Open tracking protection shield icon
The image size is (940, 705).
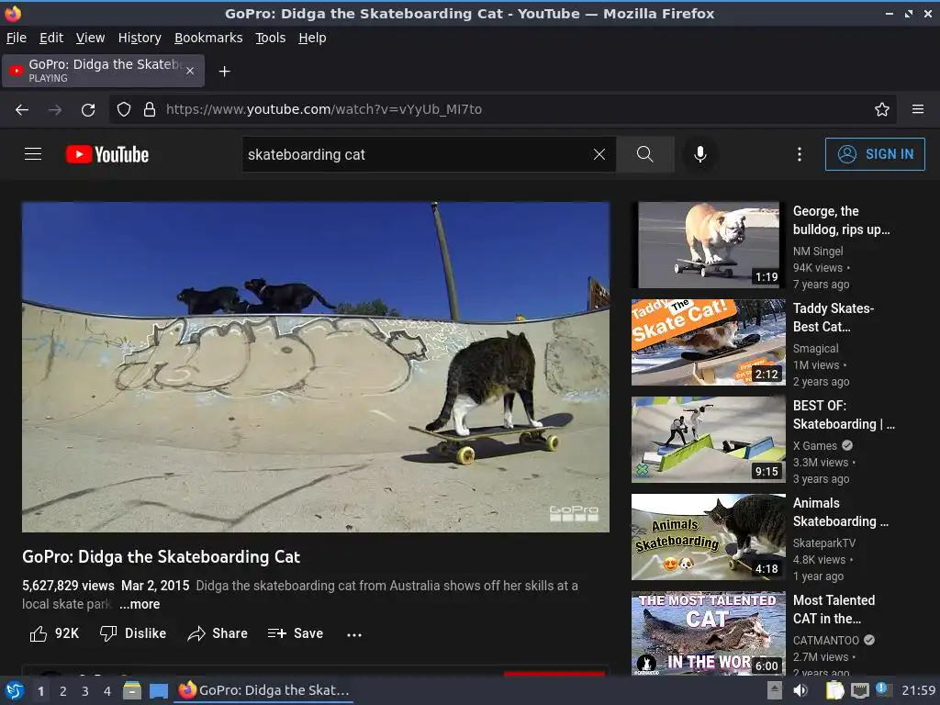(124, 110)
